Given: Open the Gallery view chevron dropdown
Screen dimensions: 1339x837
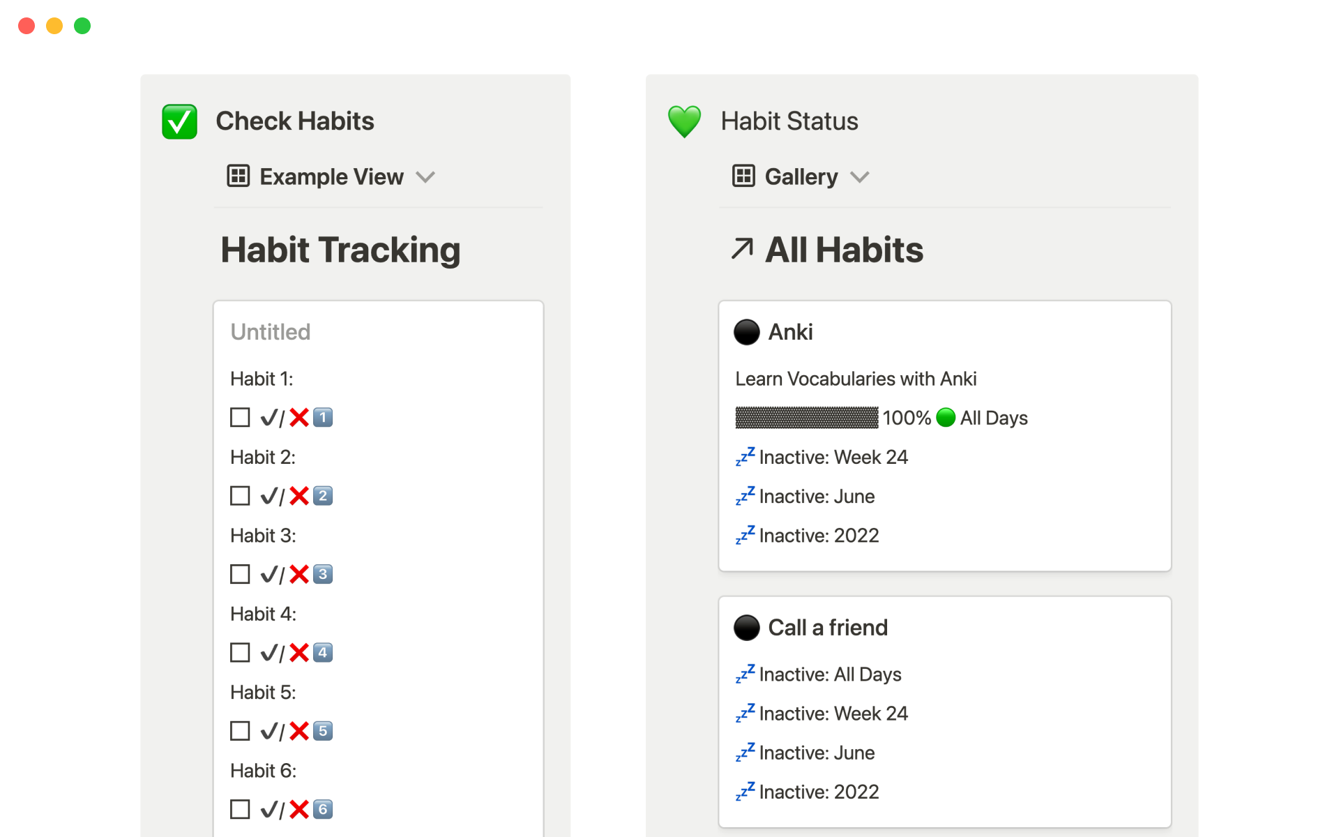Looking at the screenshot, I should tap(860, 177).
